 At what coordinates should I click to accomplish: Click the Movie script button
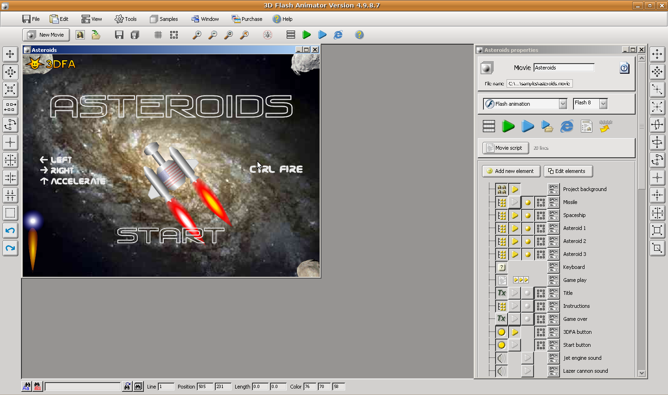pos(506,148)
